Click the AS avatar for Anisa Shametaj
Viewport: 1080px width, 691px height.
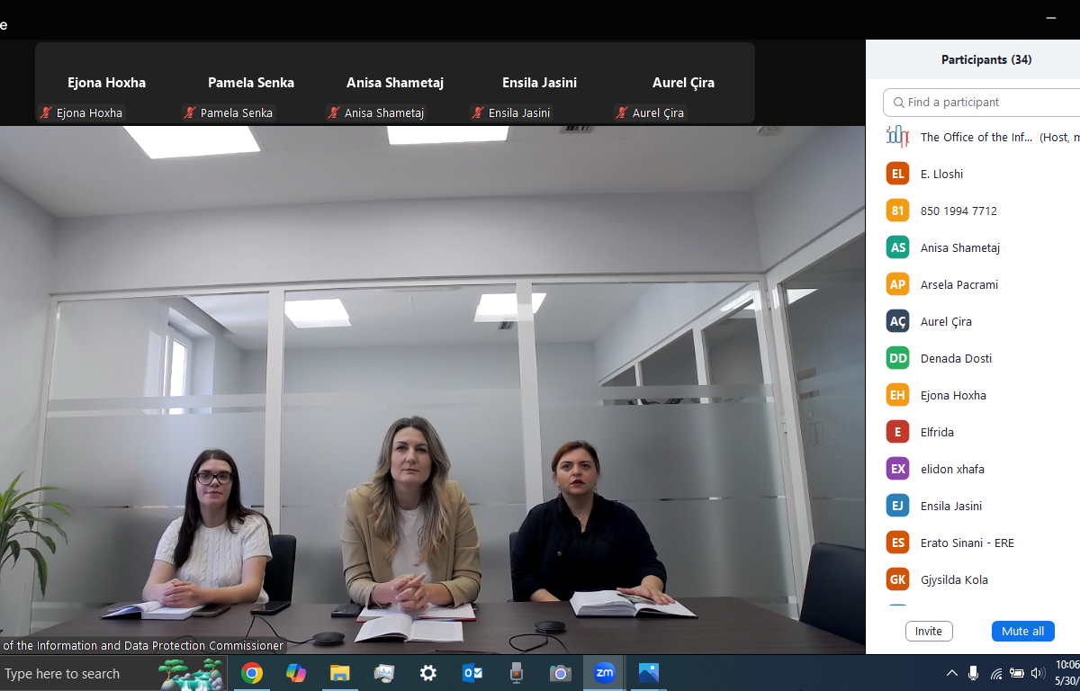897,247
